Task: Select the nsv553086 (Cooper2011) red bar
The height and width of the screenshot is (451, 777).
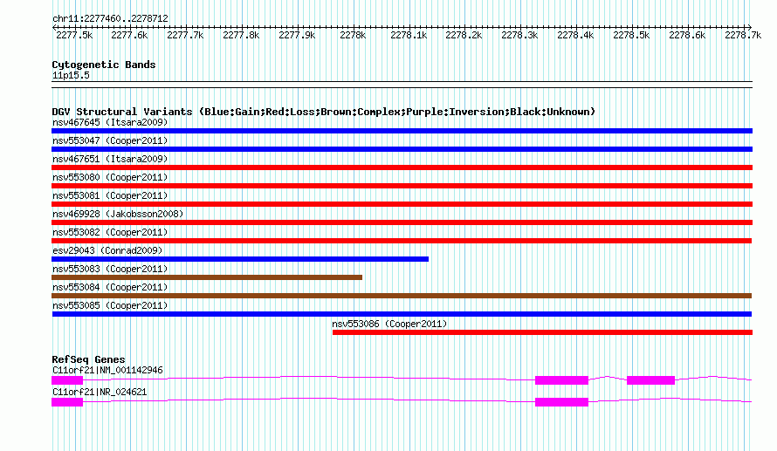Action: point(543,332)
